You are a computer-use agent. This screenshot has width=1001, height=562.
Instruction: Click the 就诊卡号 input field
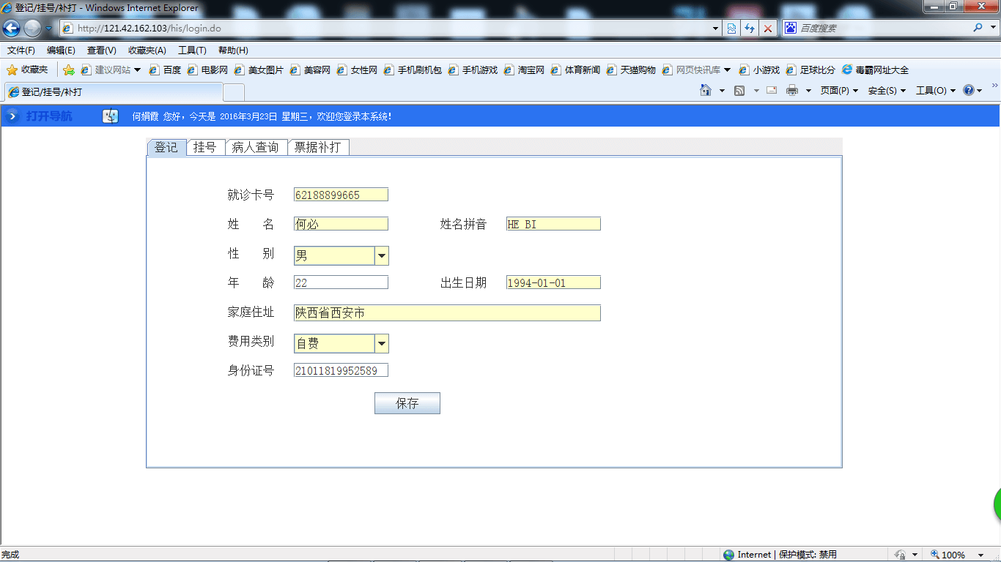point(341,194)
